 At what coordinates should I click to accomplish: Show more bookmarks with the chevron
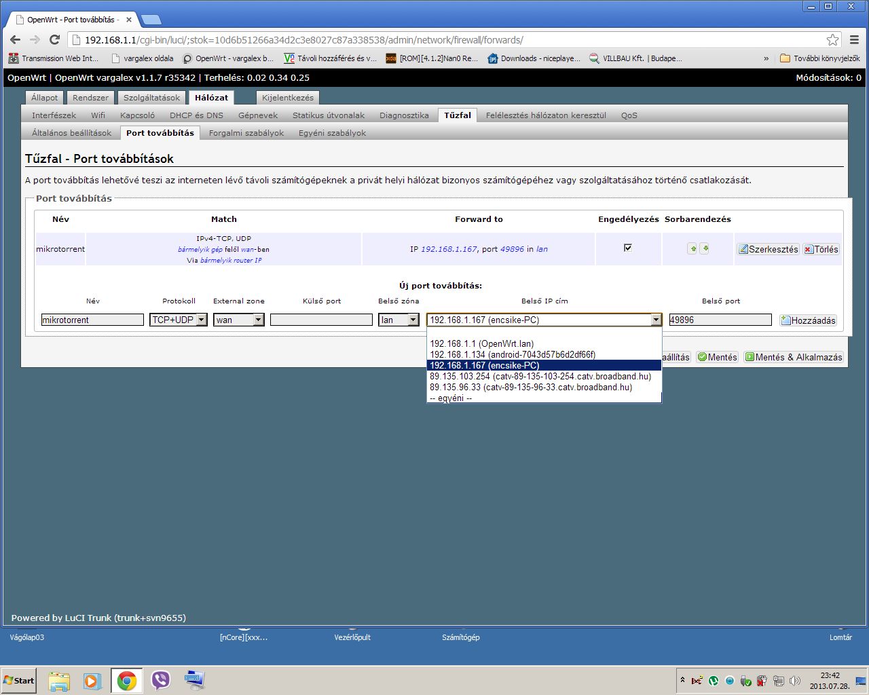point(766,58)
